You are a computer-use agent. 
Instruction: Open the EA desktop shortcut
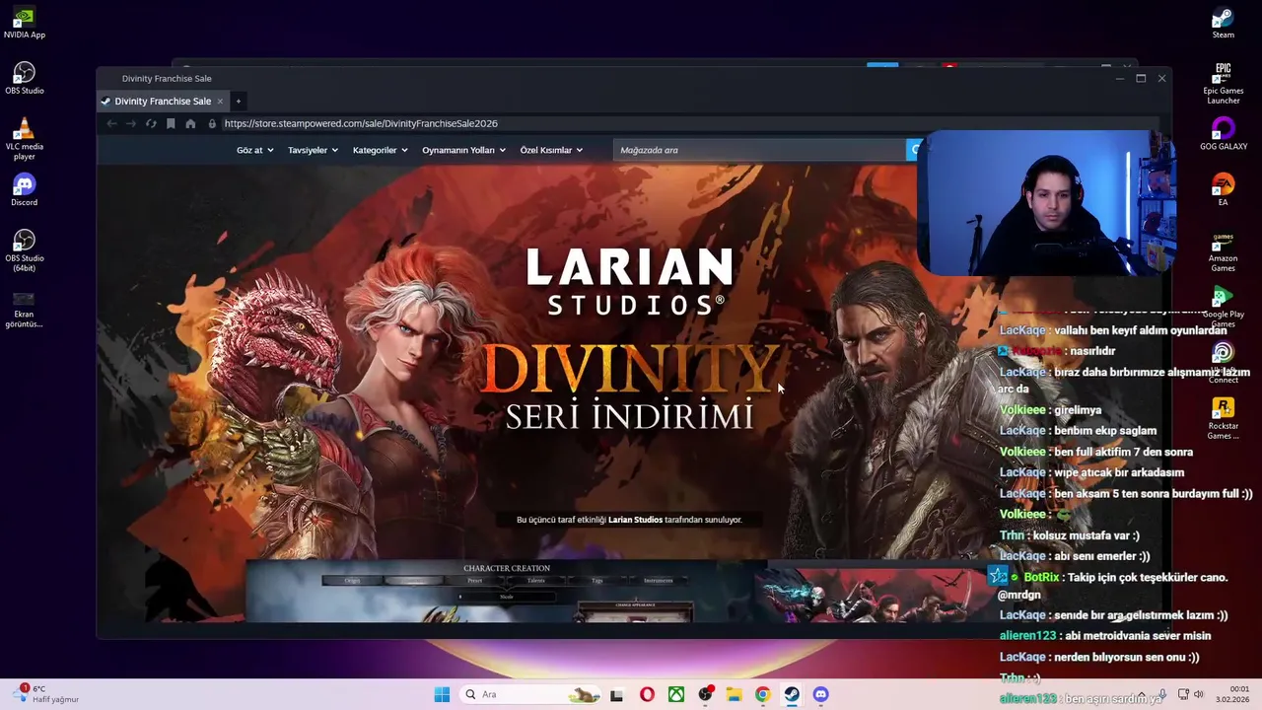coord(1223,189)
